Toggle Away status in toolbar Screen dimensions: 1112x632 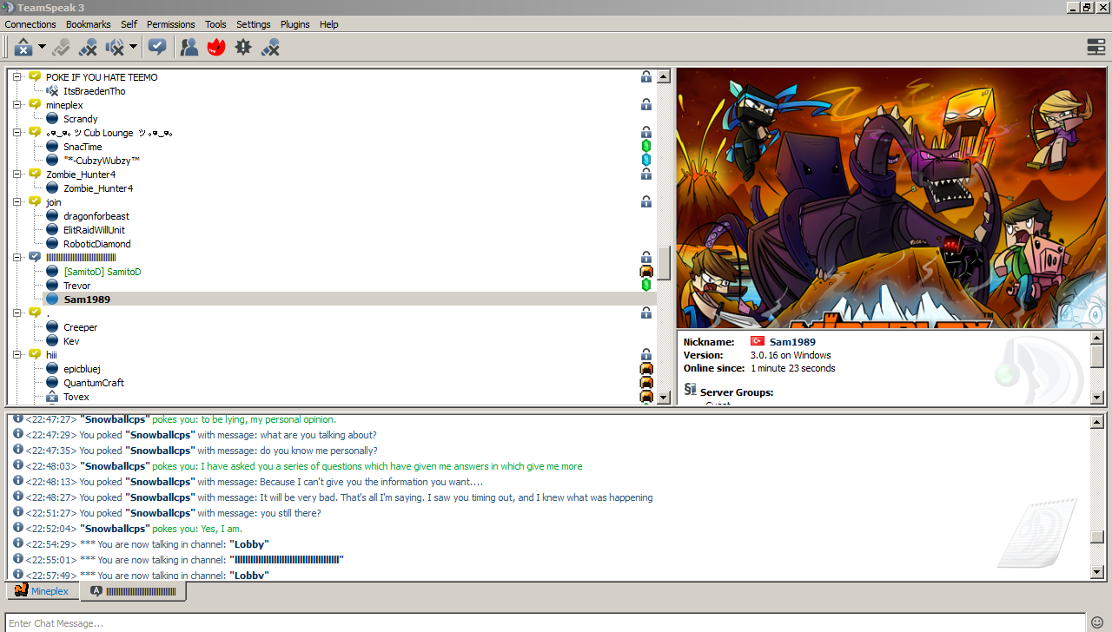[23, 47]
